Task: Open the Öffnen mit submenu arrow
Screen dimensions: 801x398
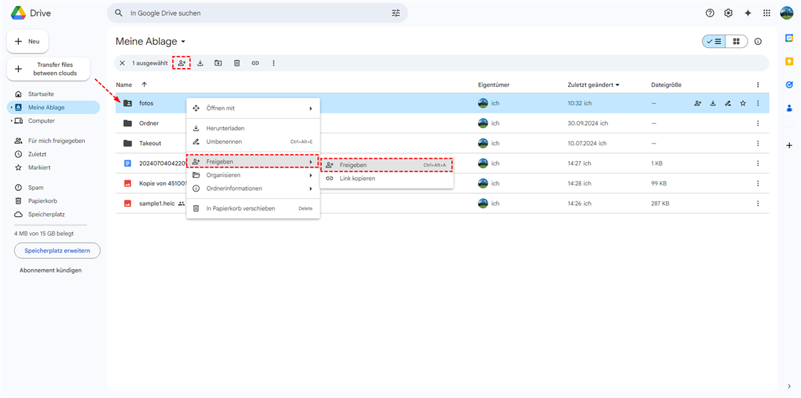Action: [x=310, y=107]
